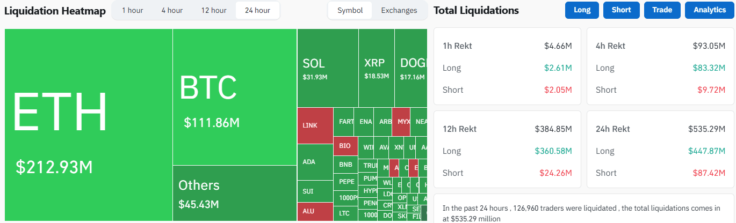Click the 24h Rekt summary card
The height and width of the screenshot is (223, 736).
(660, 150)
